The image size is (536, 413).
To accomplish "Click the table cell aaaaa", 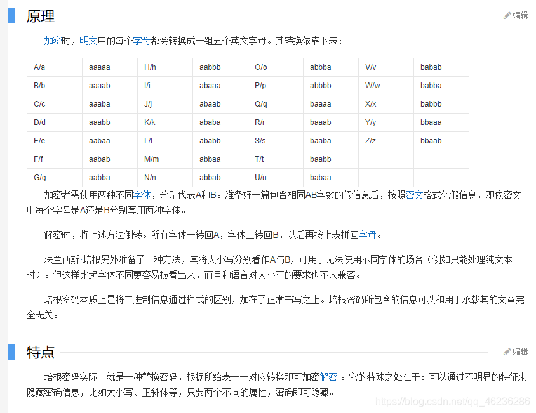I will click(x=110, y=67).
